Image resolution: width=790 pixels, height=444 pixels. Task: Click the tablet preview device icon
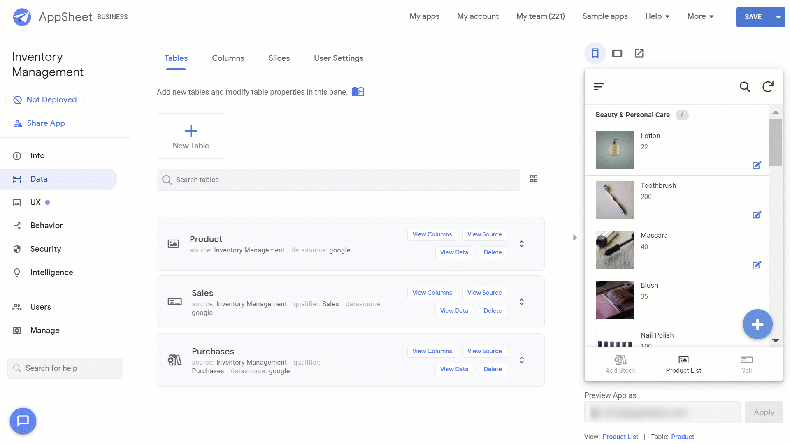617,53
